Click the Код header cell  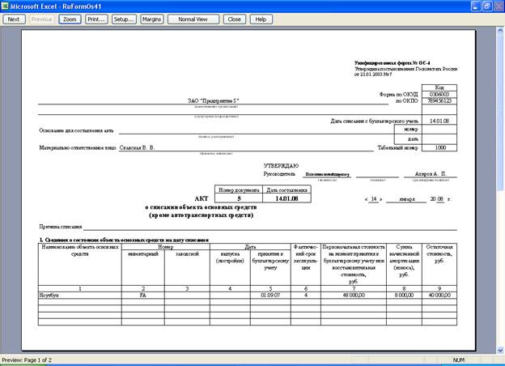point(439,87)
